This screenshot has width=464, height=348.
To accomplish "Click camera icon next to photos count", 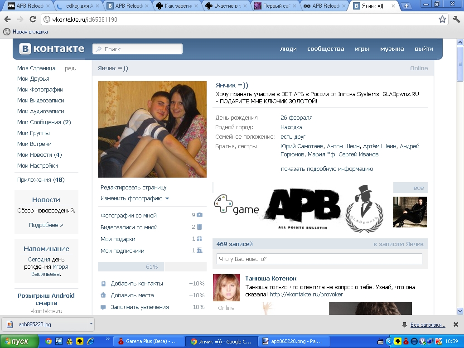I will (x=199, y=215).
